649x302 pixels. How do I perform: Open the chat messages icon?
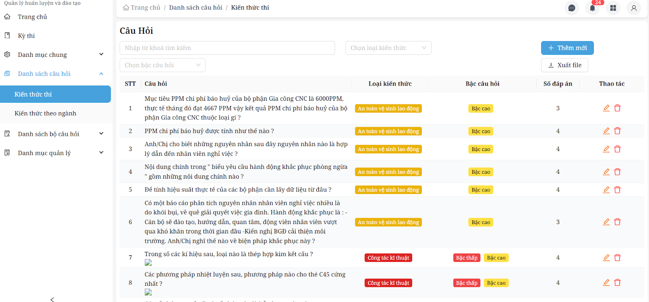pos(572,8)
